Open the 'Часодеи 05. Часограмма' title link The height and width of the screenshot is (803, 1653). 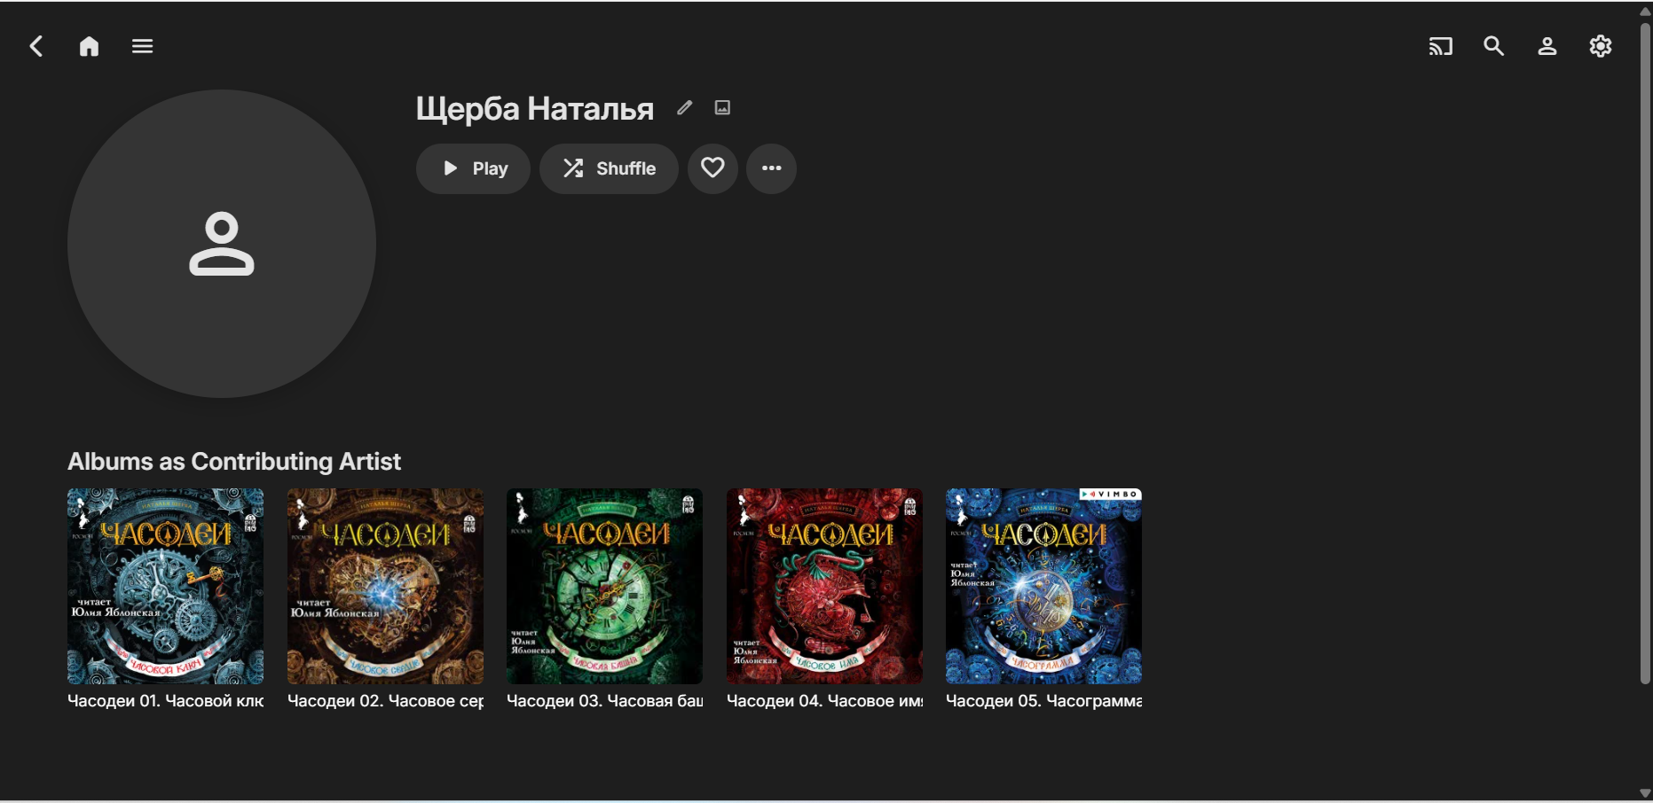(x=1044, y=701)
